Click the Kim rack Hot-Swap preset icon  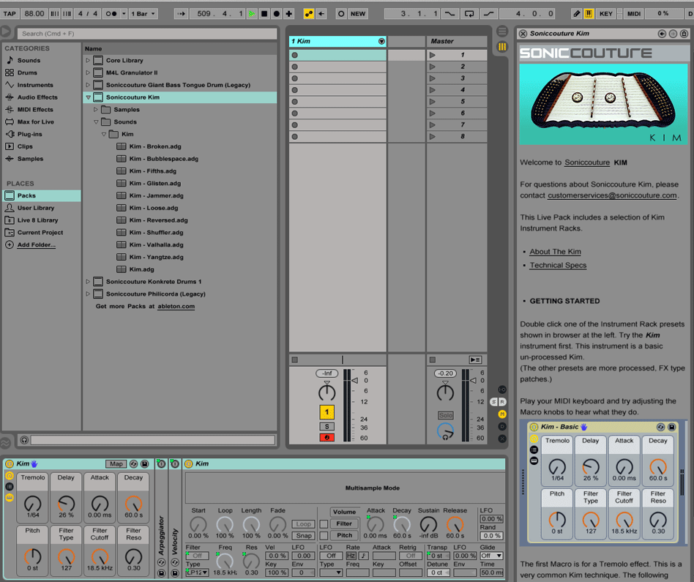point(133,464)
